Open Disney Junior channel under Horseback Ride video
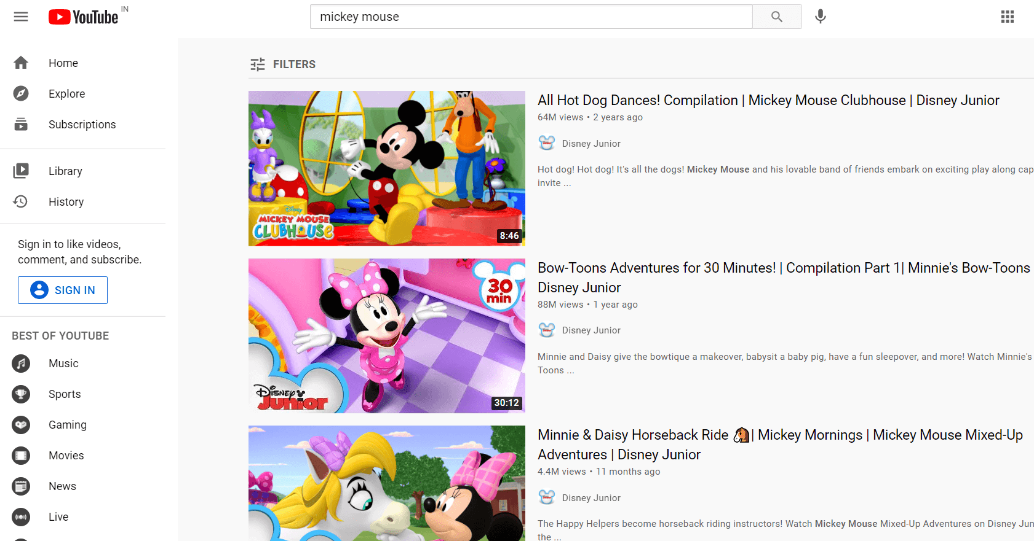This screenshot has height=541, width=1034. (591, 498)
